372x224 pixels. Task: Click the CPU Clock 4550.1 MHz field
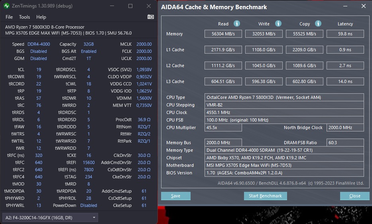click(x=284, y=112)
